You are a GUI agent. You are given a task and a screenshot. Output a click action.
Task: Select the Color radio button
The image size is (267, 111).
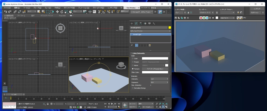(133, 58)
